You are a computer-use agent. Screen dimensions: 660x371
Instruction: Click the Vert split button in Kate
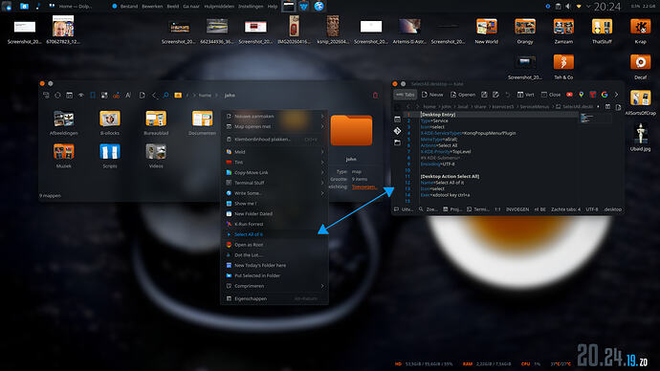click(x=526, y=95)
